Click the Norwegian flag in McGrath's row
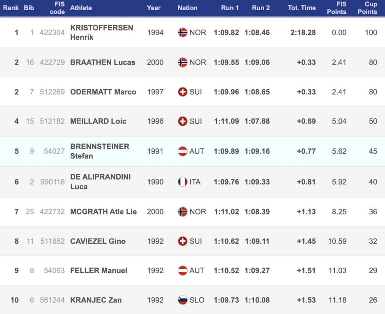This screenshot has width=385, height=314. [182, 212]
